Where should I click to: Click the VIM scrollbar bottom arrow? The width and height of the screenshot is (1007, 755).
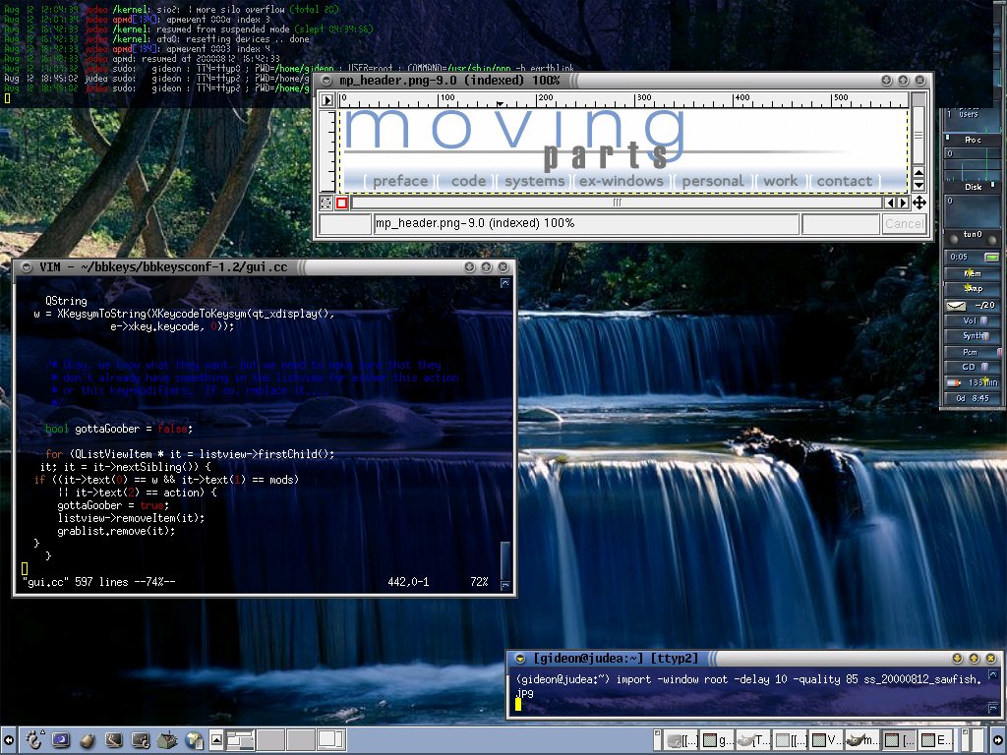coord(505,585)
